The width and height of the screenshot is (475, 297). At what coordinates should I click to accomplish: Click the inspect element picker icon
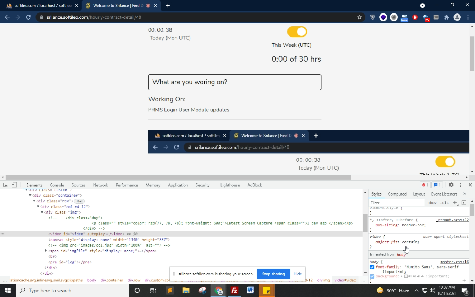(x=5, y=185)
